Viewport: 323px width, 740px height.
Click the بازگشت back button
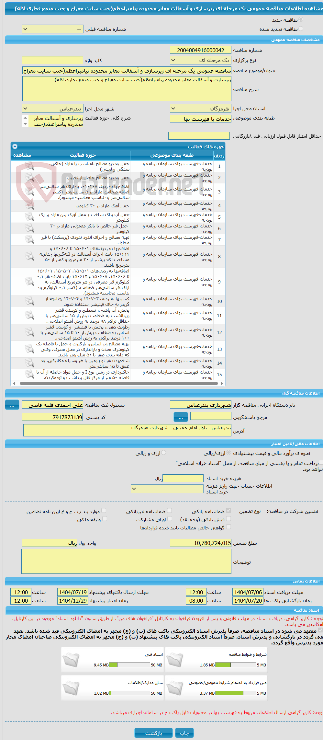click(154, 733)
